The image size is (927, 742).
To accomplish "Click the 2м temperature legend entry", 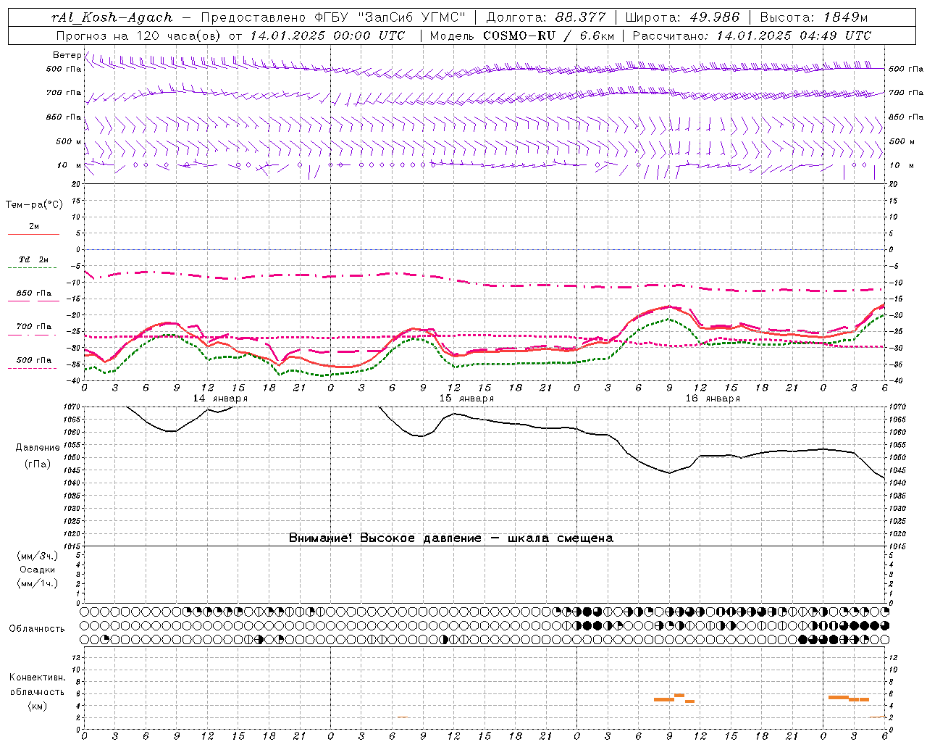I will tap(34, 227).
